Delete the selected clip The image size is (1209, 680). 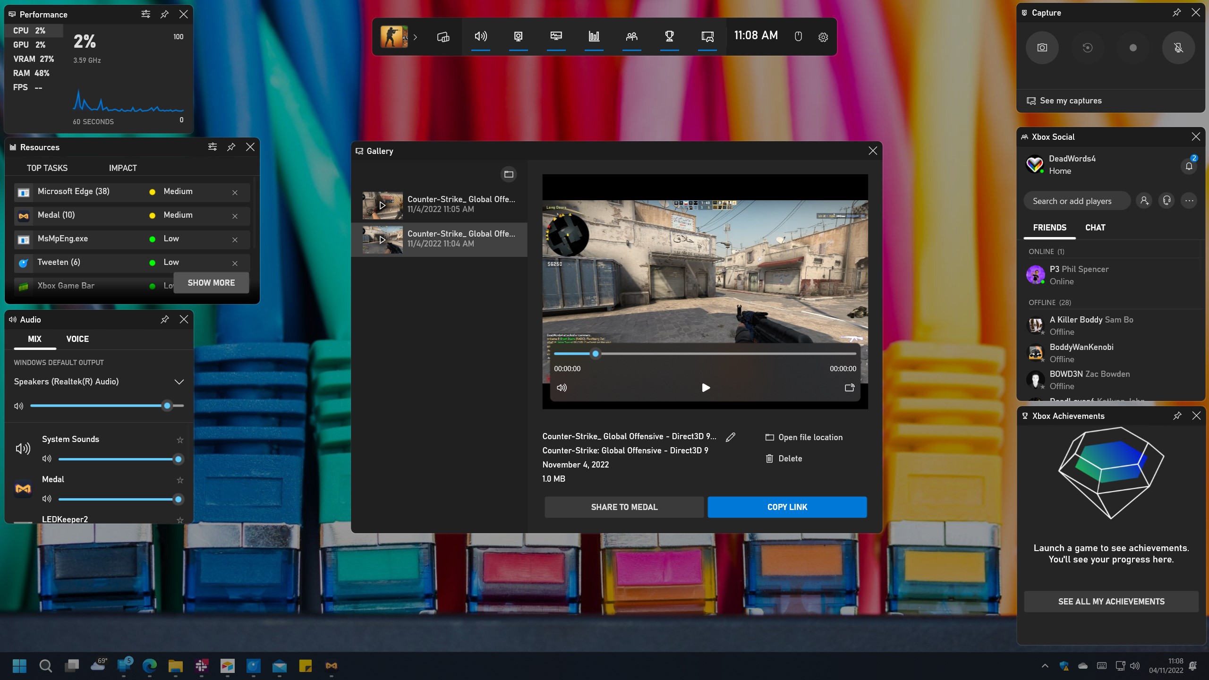784,459
